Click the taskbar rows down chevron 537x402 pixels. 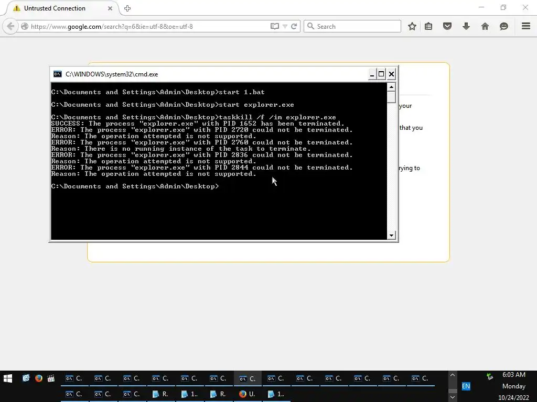[x=453, y=398]
